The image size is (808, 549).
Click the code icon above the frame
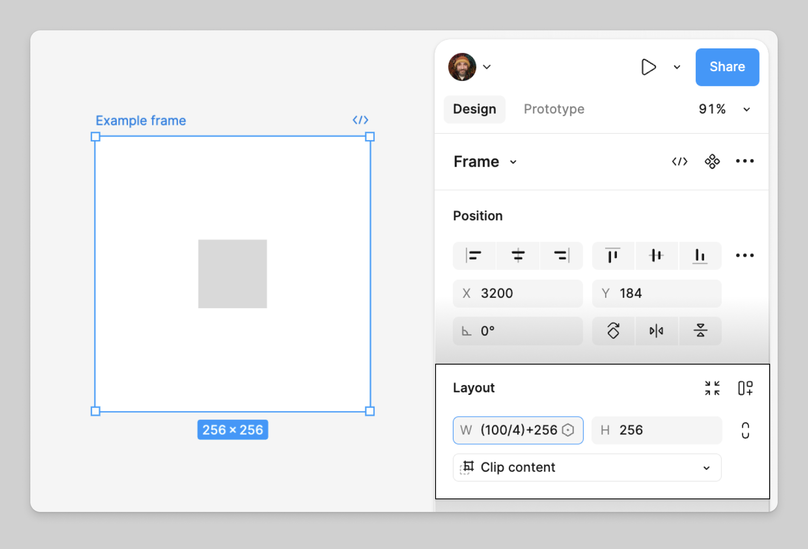361,120
